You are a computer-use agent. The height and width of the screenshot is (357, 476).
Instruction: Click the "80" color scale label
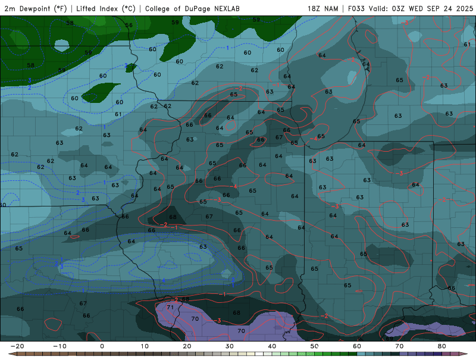click(x=442, y=346)
